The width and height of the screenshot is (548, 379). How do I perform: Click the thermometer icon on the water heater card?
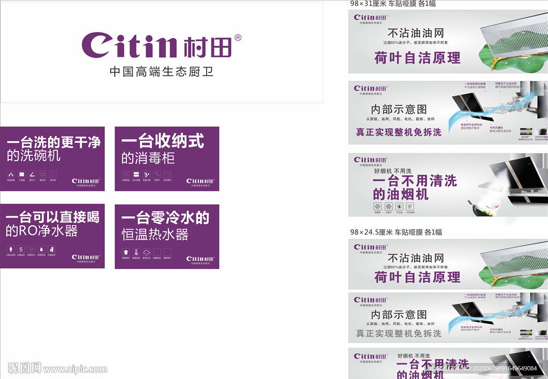(x=136, y=252)
